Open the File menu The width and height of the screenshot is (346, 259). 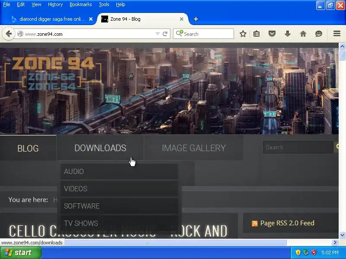pos(6,4)
